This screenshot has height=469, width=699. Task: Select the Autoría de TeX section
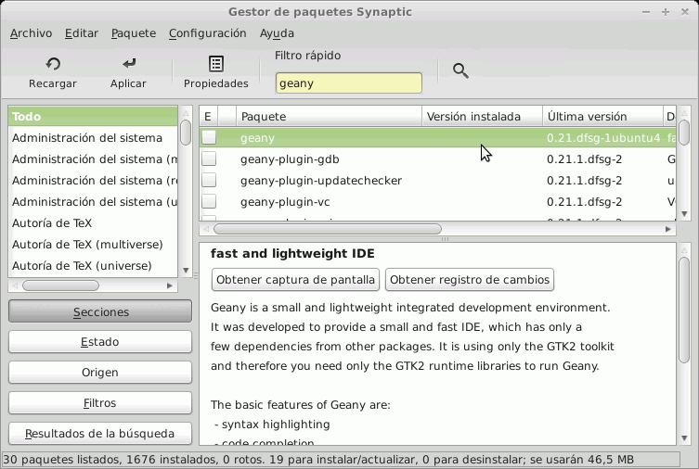pyautogui.click(x=93, y=223)
